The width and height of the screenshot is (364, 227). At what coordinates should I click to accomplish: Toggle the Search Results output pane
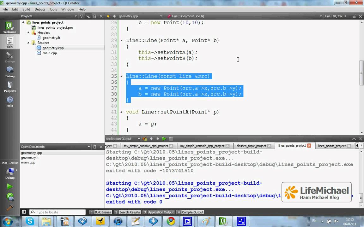tap(127, 212)
